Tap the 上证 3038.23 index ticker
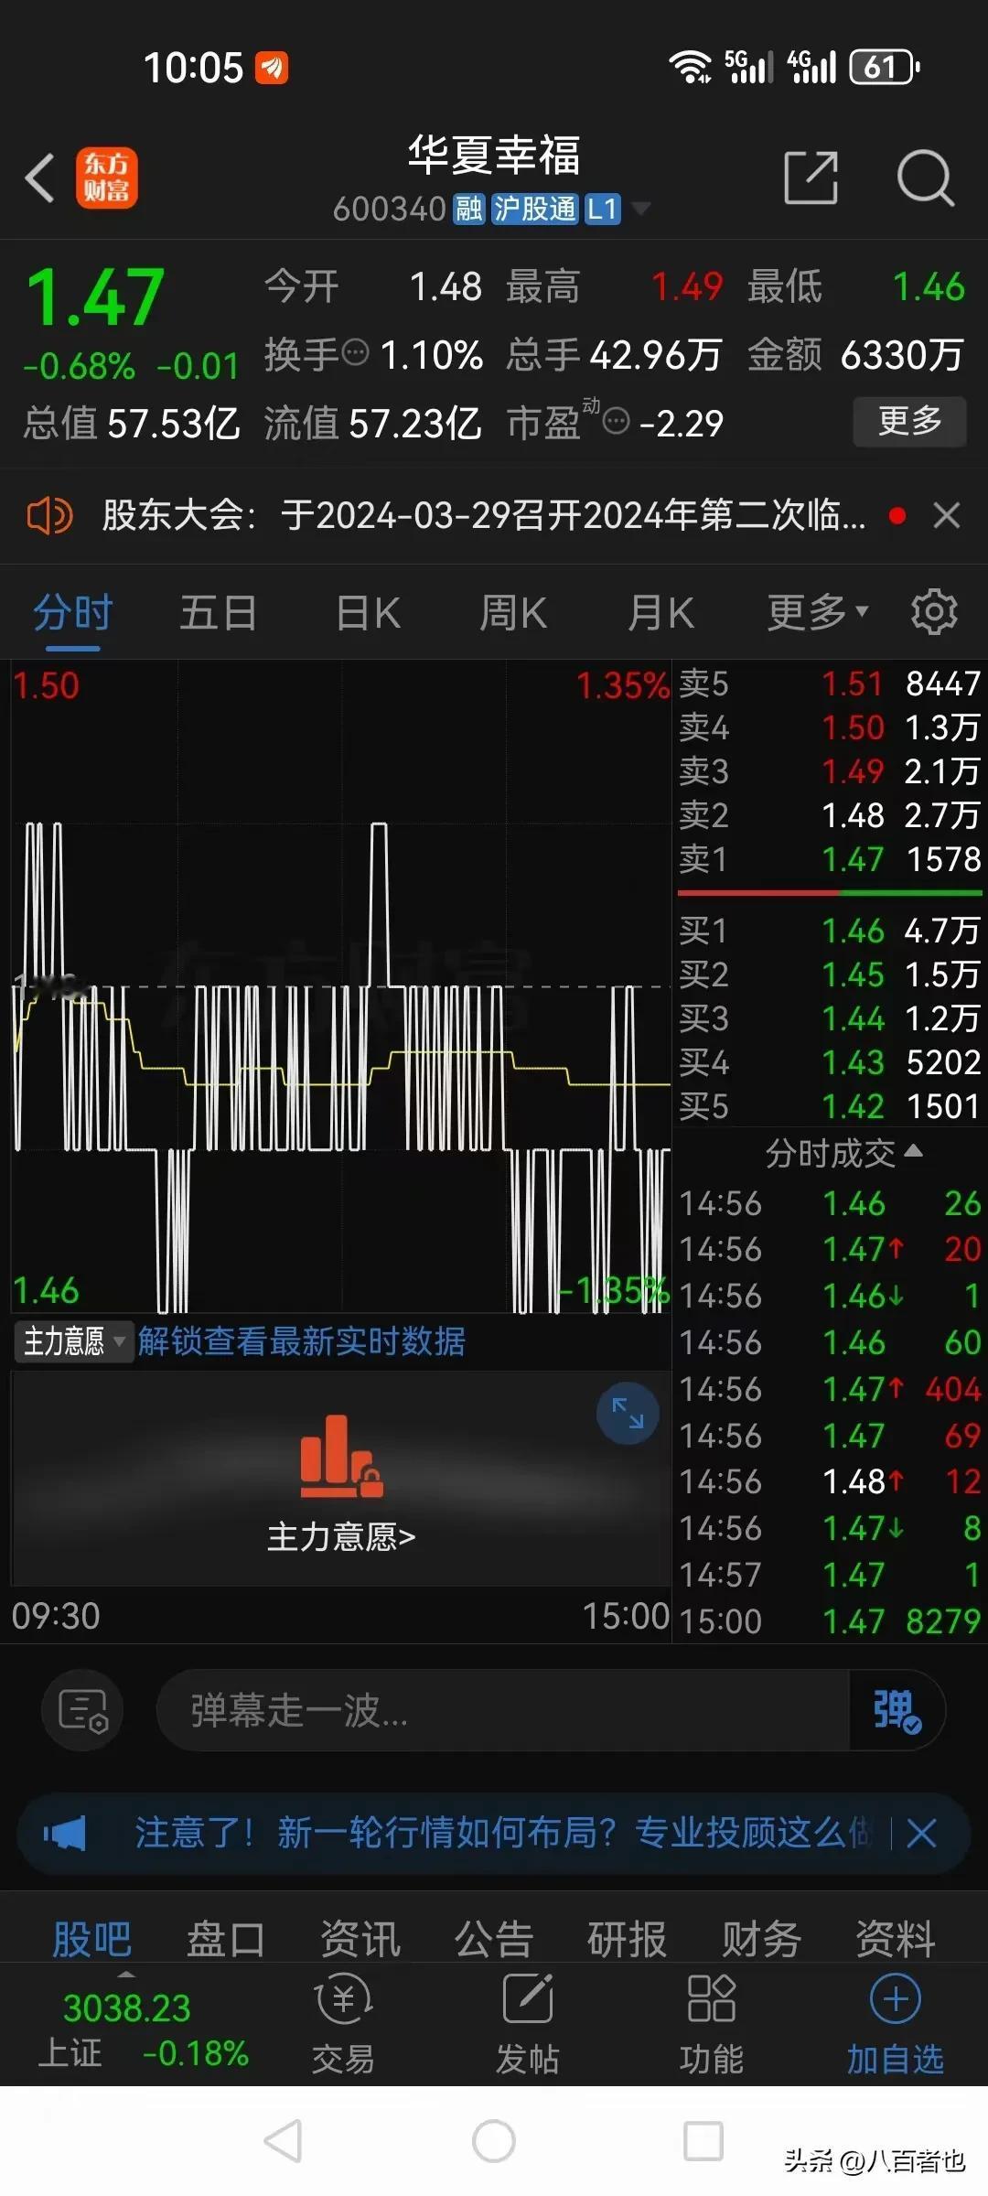The height and width of the screenshot is (2196, 988). 143,2030
